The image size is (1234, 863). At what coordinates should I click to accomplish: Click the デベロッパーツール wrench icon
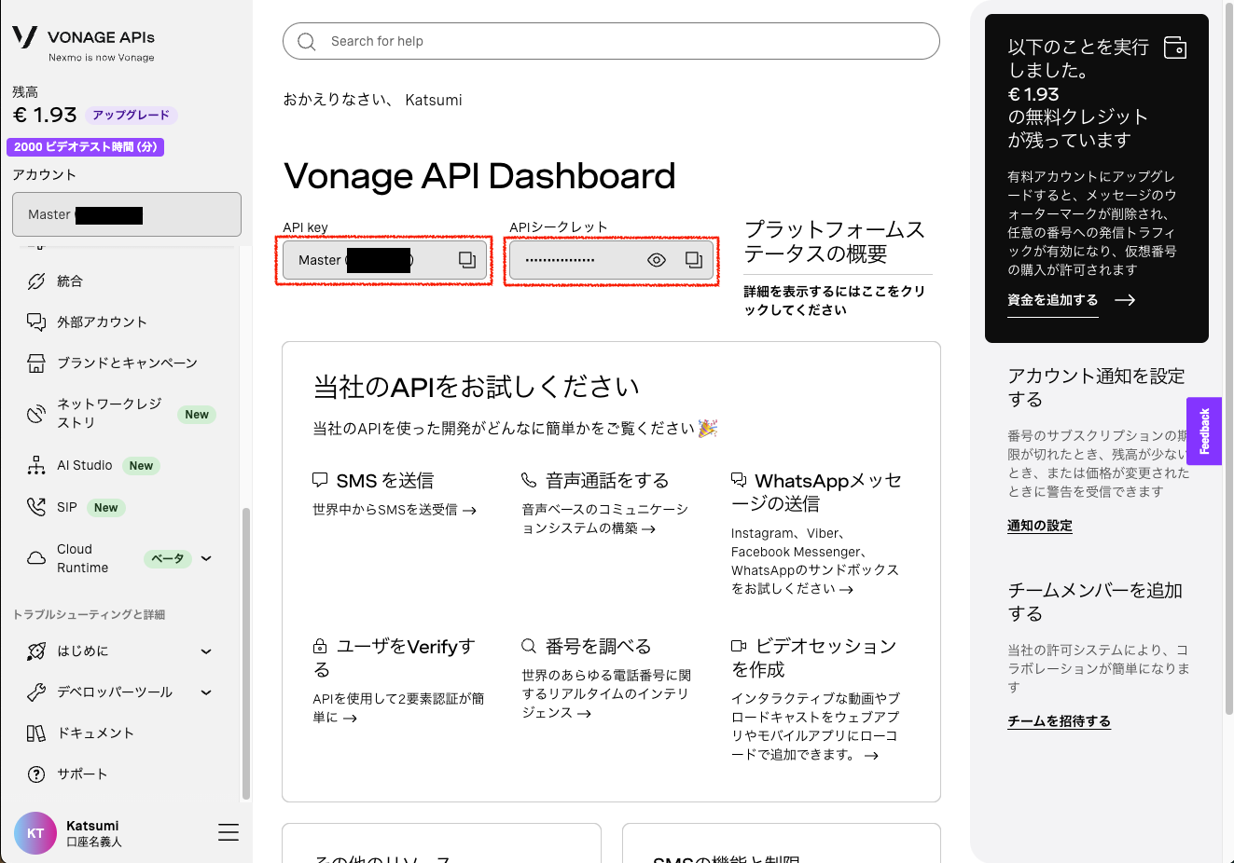point(36,692)
